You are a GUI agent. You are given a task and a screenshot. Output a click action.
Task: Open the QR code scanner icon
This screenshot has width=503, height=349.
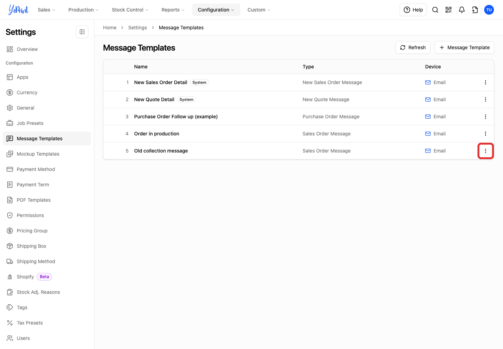click(449, 10)
